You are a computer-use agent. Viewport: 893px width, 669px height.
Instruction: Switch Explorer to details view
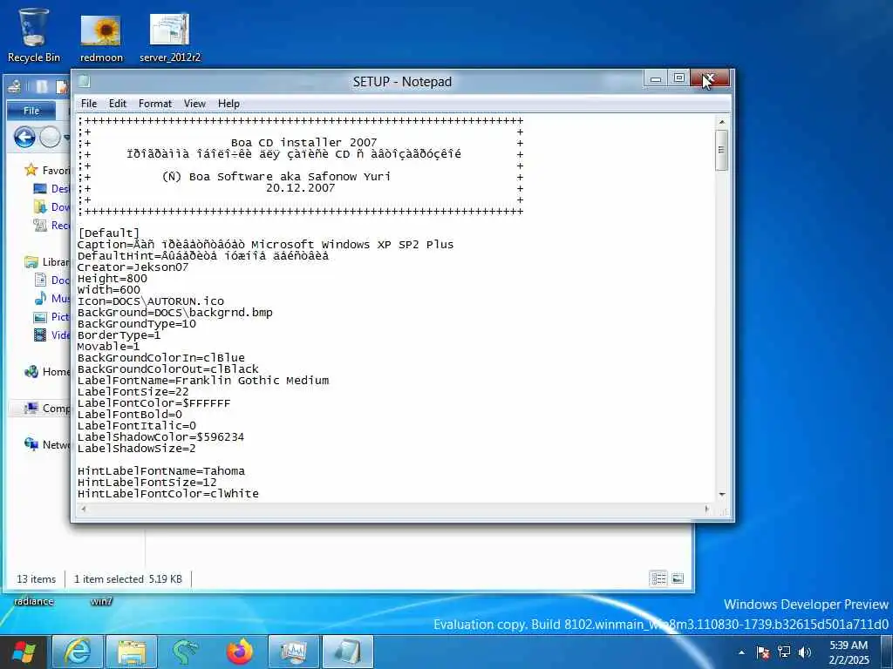pyautogui.click(x=658, y=578)
